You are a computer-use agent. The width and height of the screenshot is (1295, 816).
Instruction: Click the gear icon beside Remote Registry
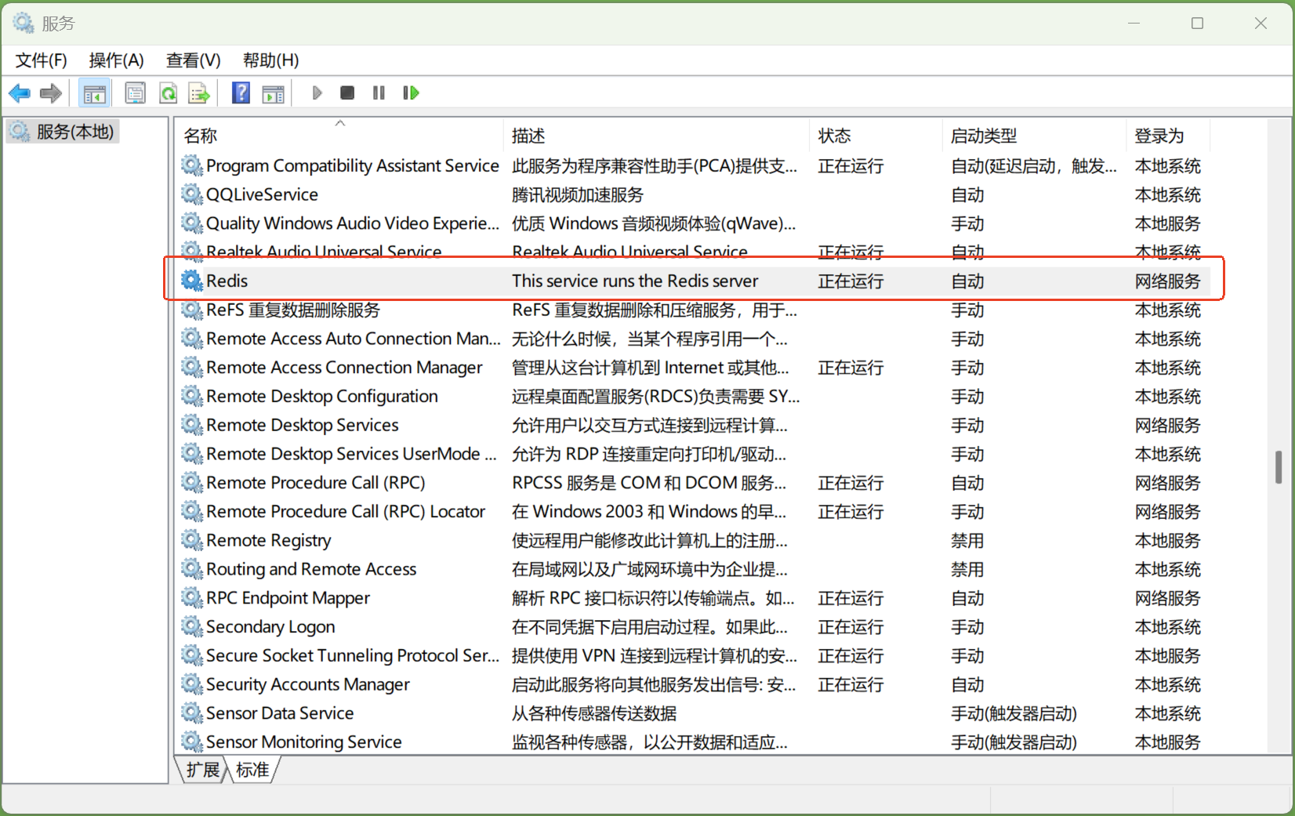pyautogui.click(x=192, y=539)
